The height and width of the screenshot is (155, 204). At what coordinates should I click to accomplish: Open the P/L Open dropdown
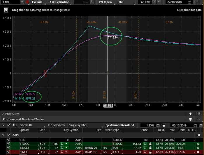point(105,2)
